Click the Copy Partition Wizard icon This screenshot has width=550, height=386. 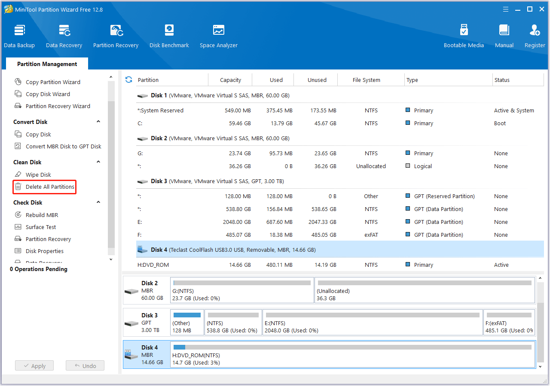click(18, 81)
